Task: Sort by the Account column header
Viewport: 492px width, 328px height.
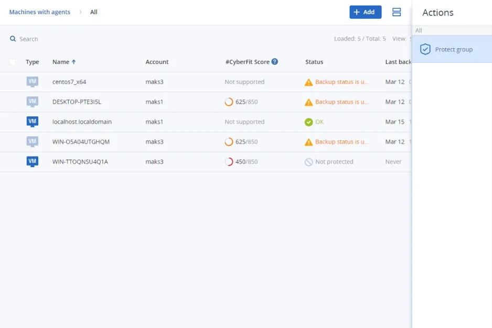Action: coord(157,62)
